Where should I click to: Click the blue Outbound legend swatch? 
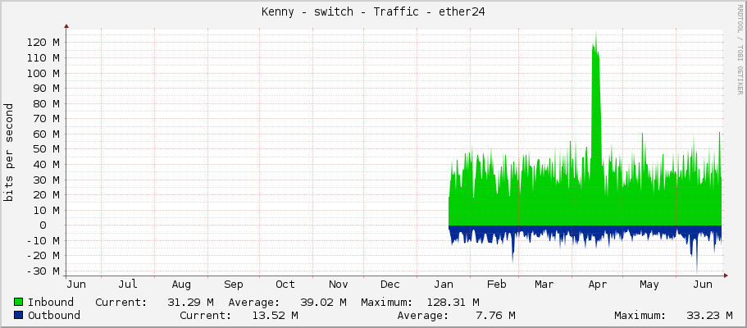point(19,315)
